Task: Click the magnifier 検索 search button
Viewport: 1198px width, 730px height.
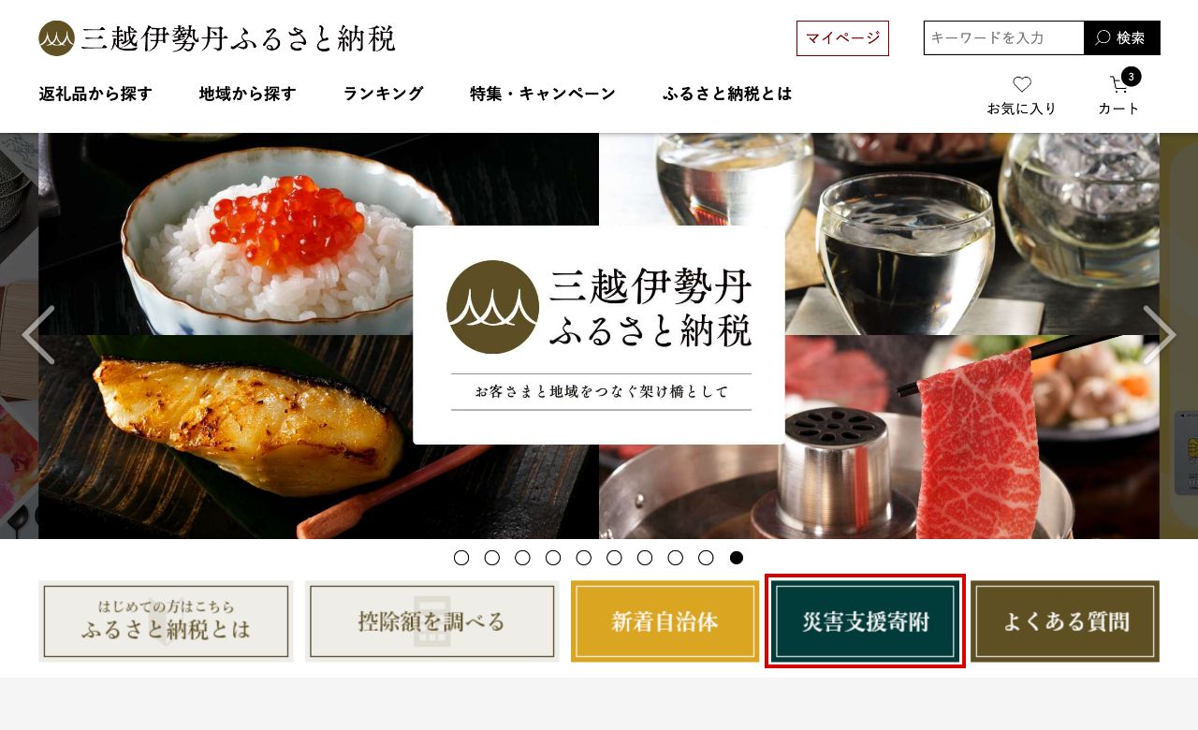Action: click(x=1121, y=38)
